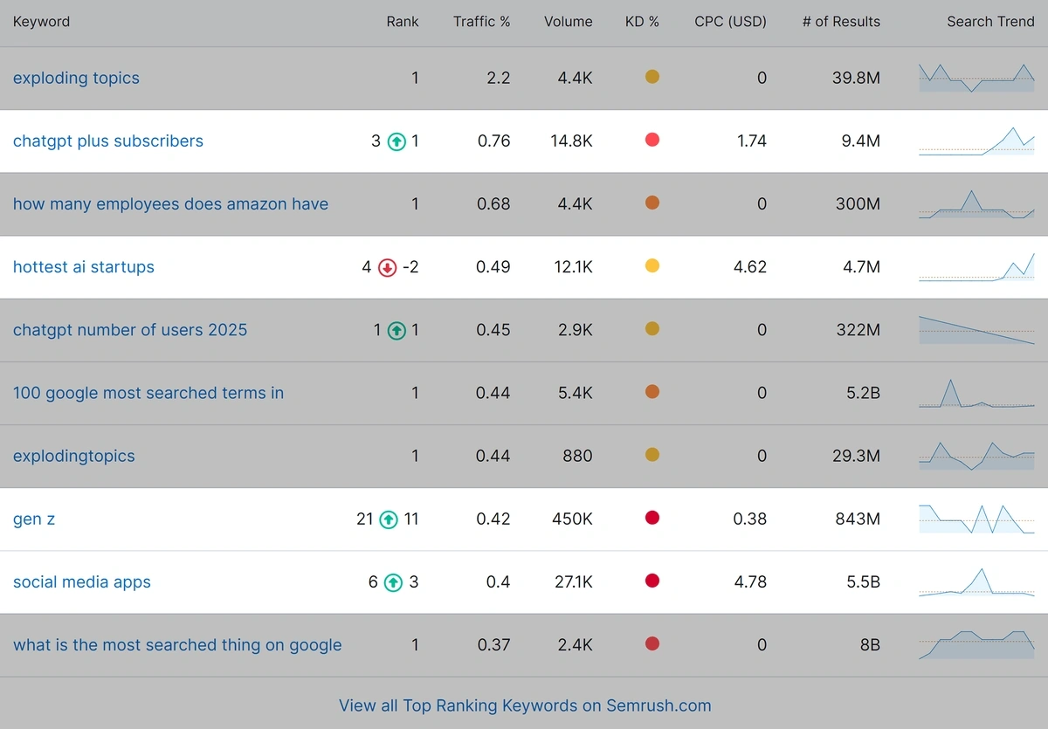Open search trend chart for hottest ai startups
Image resolution: width=1048 pixels, height=729 pixels.
976,267
